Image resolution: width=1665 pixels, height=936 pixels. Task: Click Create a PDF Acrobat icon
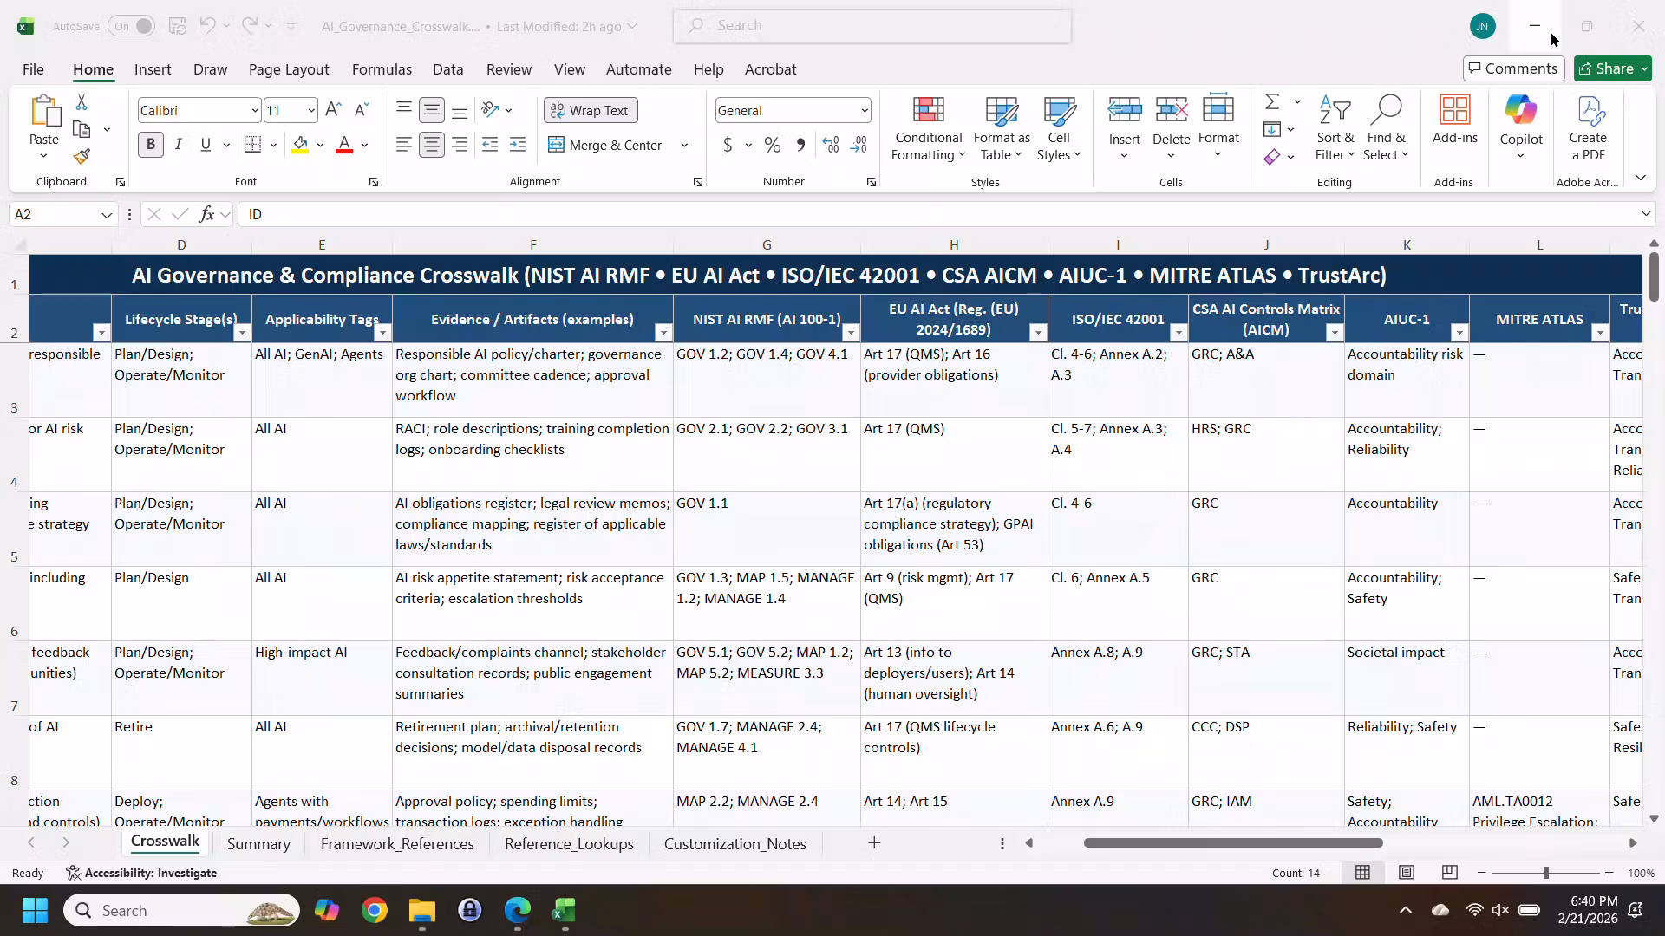[x=1588, y=128]
